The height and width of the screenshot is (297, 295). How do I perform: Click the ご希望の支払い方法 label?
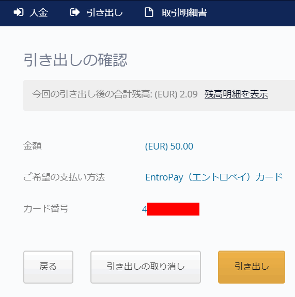click(64, 177)
